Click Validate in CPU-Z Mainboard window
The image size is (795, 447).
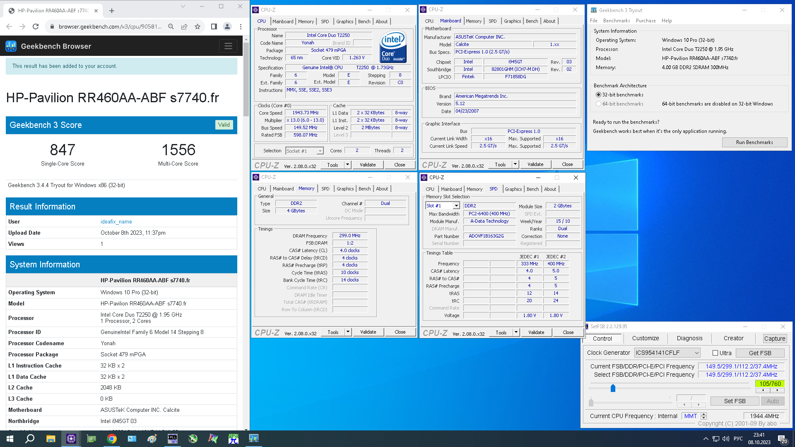(x=535, y=164)
